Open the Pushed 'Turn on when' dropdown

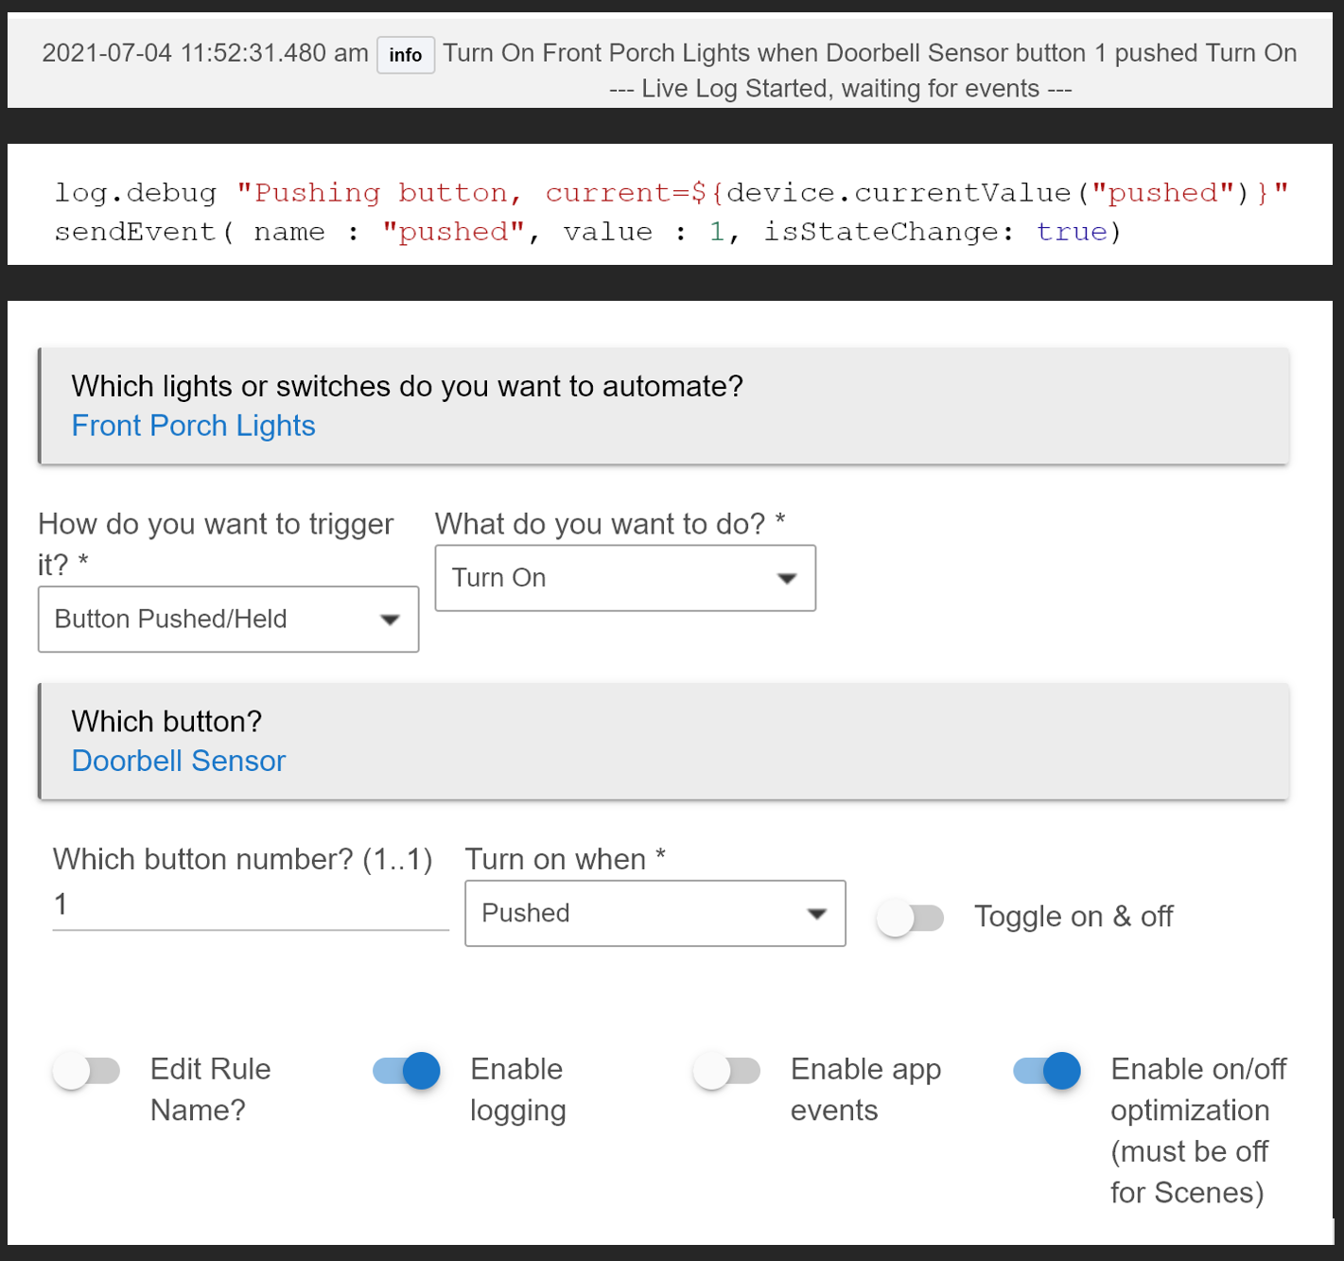655,914
